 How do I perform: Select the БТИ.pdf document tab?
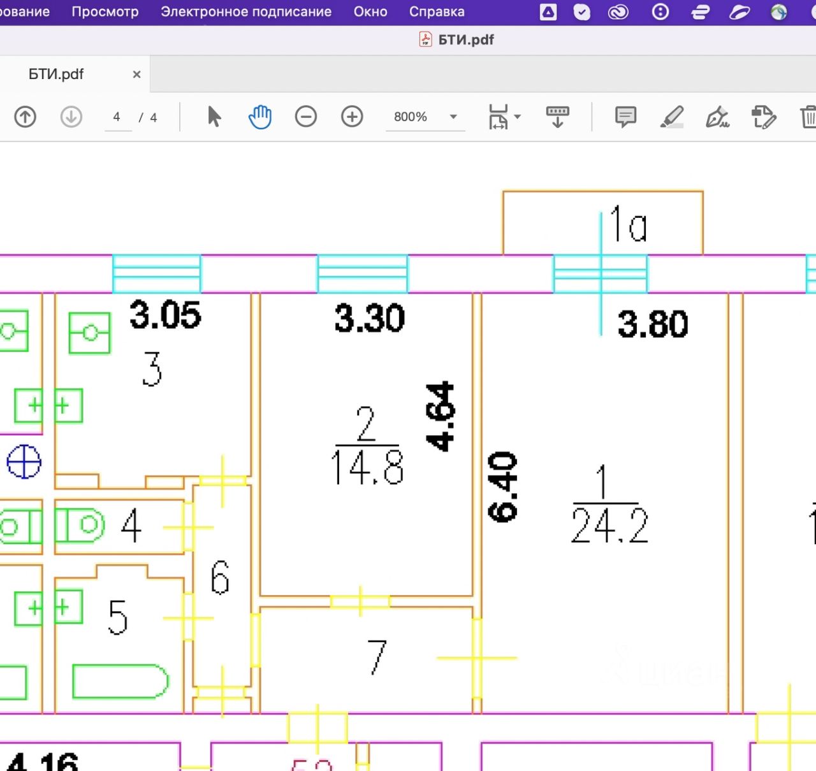click(x=56, y=75)
